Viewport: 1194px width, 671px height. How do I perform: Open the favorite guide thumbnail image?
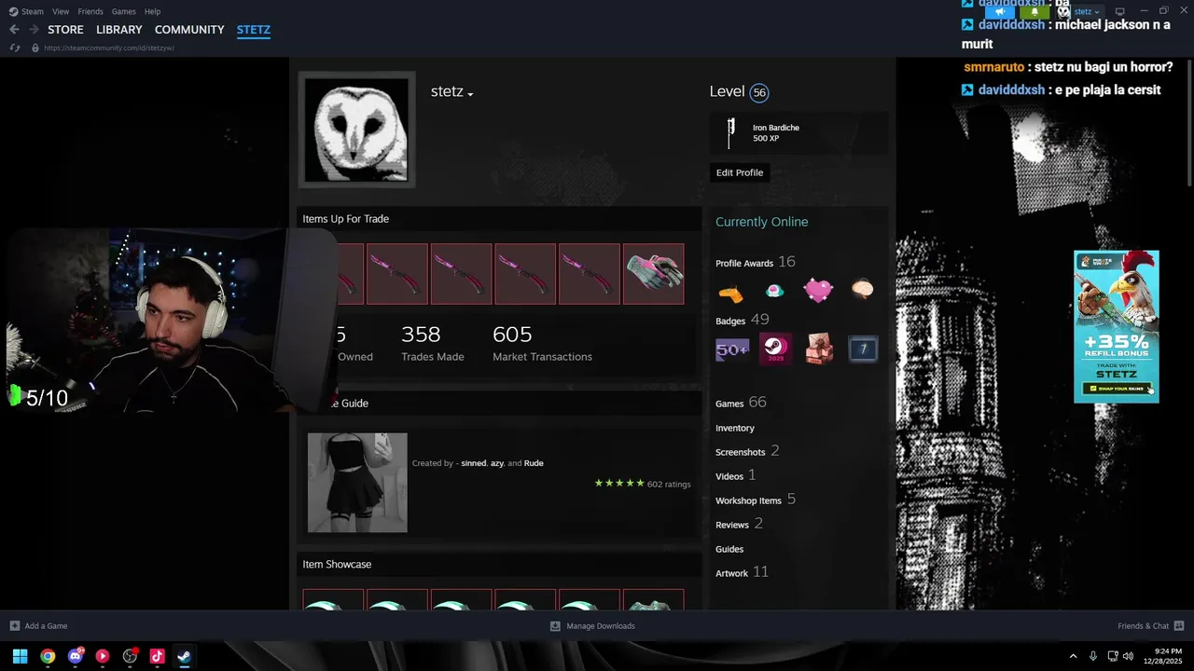pyautogui.click(x=357, y=483)
